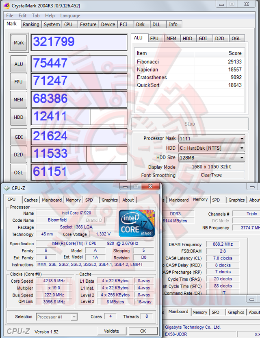Viewport: 260px width, 338px height.
Task: Show OGL results tab in score panel
Action: coord(236,38)
